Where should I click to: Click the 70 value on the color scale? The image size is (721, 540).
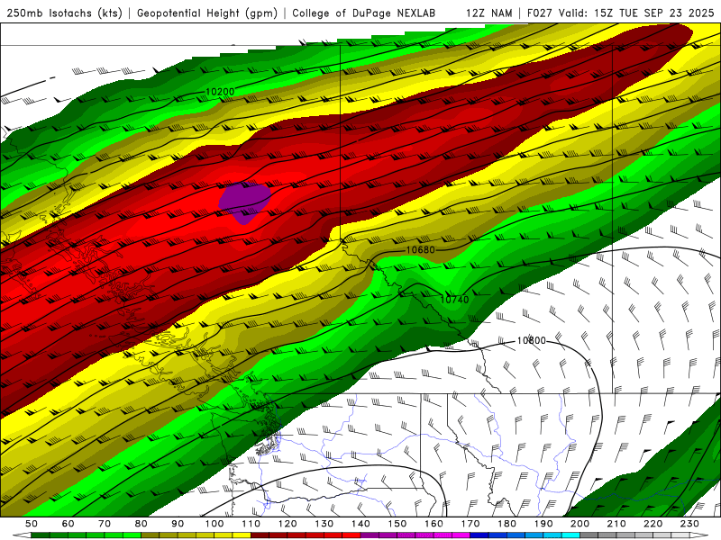tap(105, 524)
